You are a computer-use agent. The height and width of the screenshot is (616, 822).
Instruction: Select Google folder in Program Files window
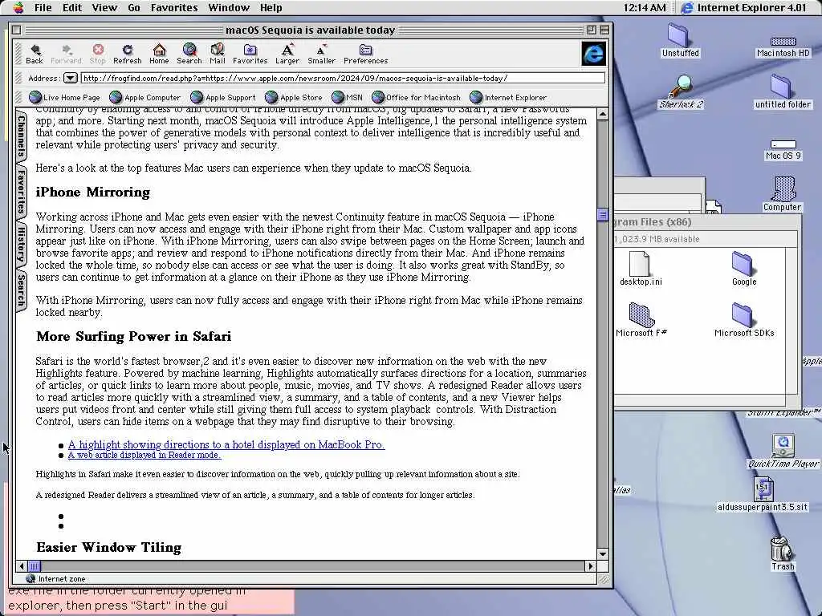[744, 269]
